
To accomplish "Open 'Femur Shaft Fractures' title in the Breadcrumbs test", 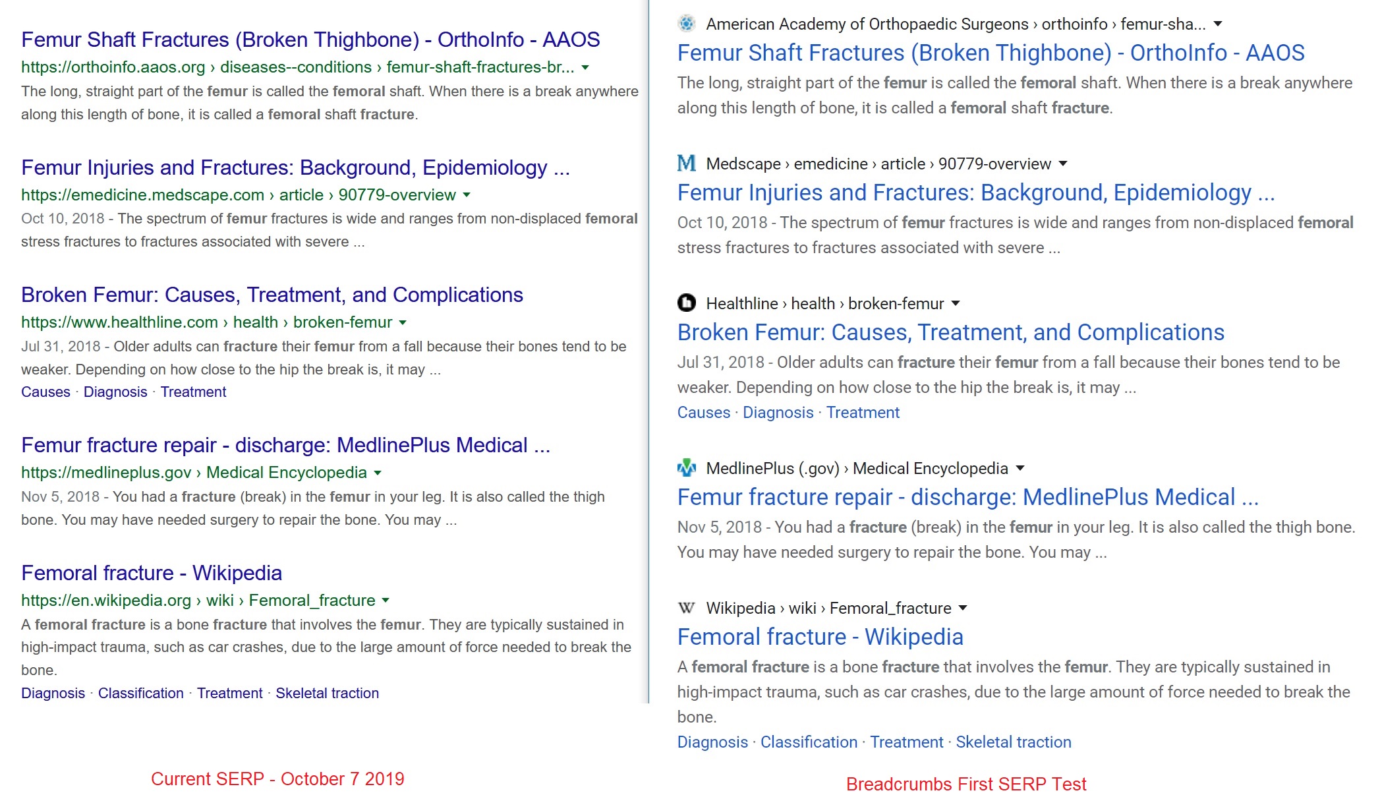I will (991, 53).
